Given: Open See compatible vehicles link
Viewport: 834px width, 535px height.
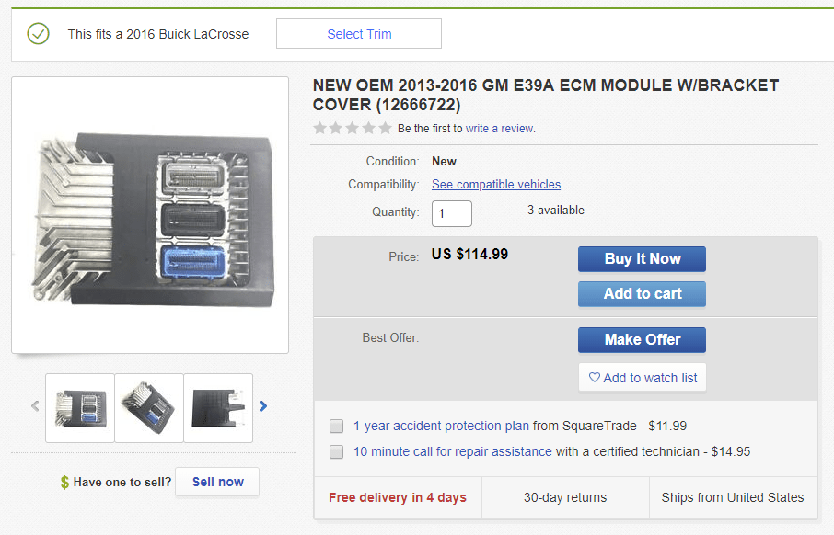Looking at the screenshot, I should coord(496,185).
